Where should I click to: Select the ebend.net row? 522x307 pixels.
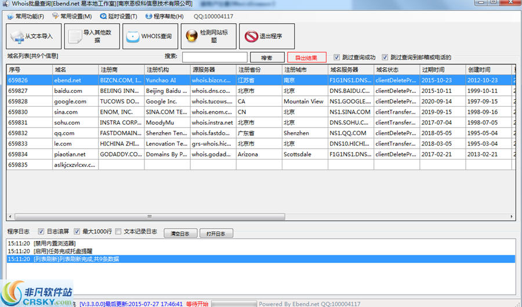[x=261, y=80]
